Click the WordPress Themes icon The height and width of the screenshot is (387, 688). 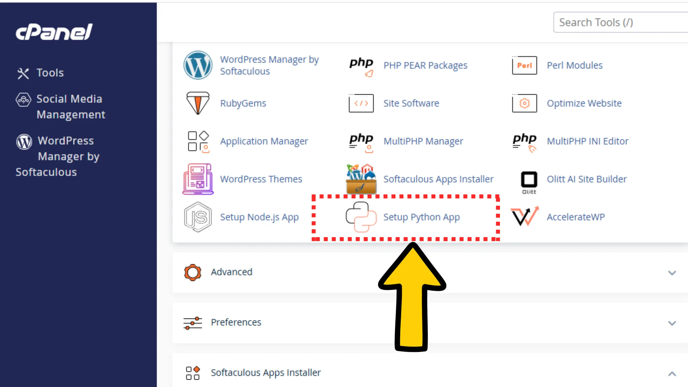(x=198, y=179)
